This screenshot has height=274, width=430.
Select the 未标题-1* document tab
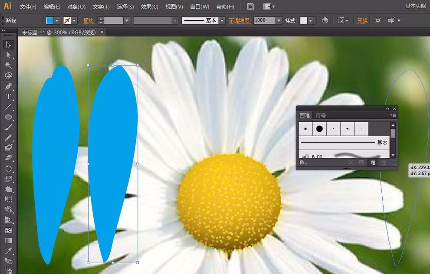[59, 33]
